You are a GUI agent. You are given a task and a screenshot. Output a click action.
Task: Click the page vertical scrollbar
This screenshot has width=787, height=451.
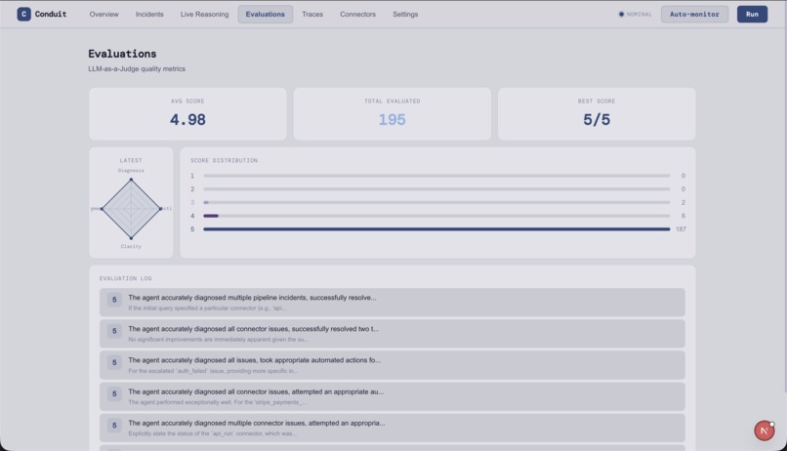click(x=785, y=211)
